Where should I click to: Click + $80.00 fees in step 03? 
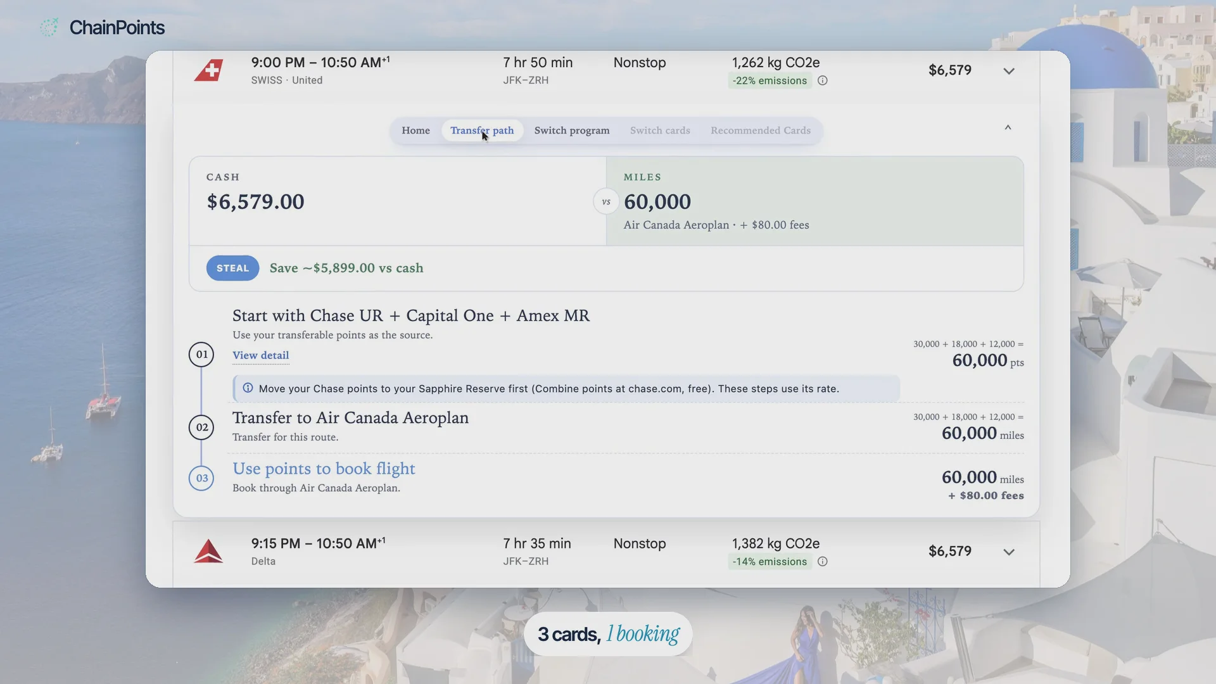[x=986, y=496]
